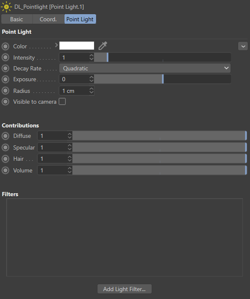The width and height of the screenshot is (250, 299).
Task: Click the white Color swatch
Action: coord(77,46)
